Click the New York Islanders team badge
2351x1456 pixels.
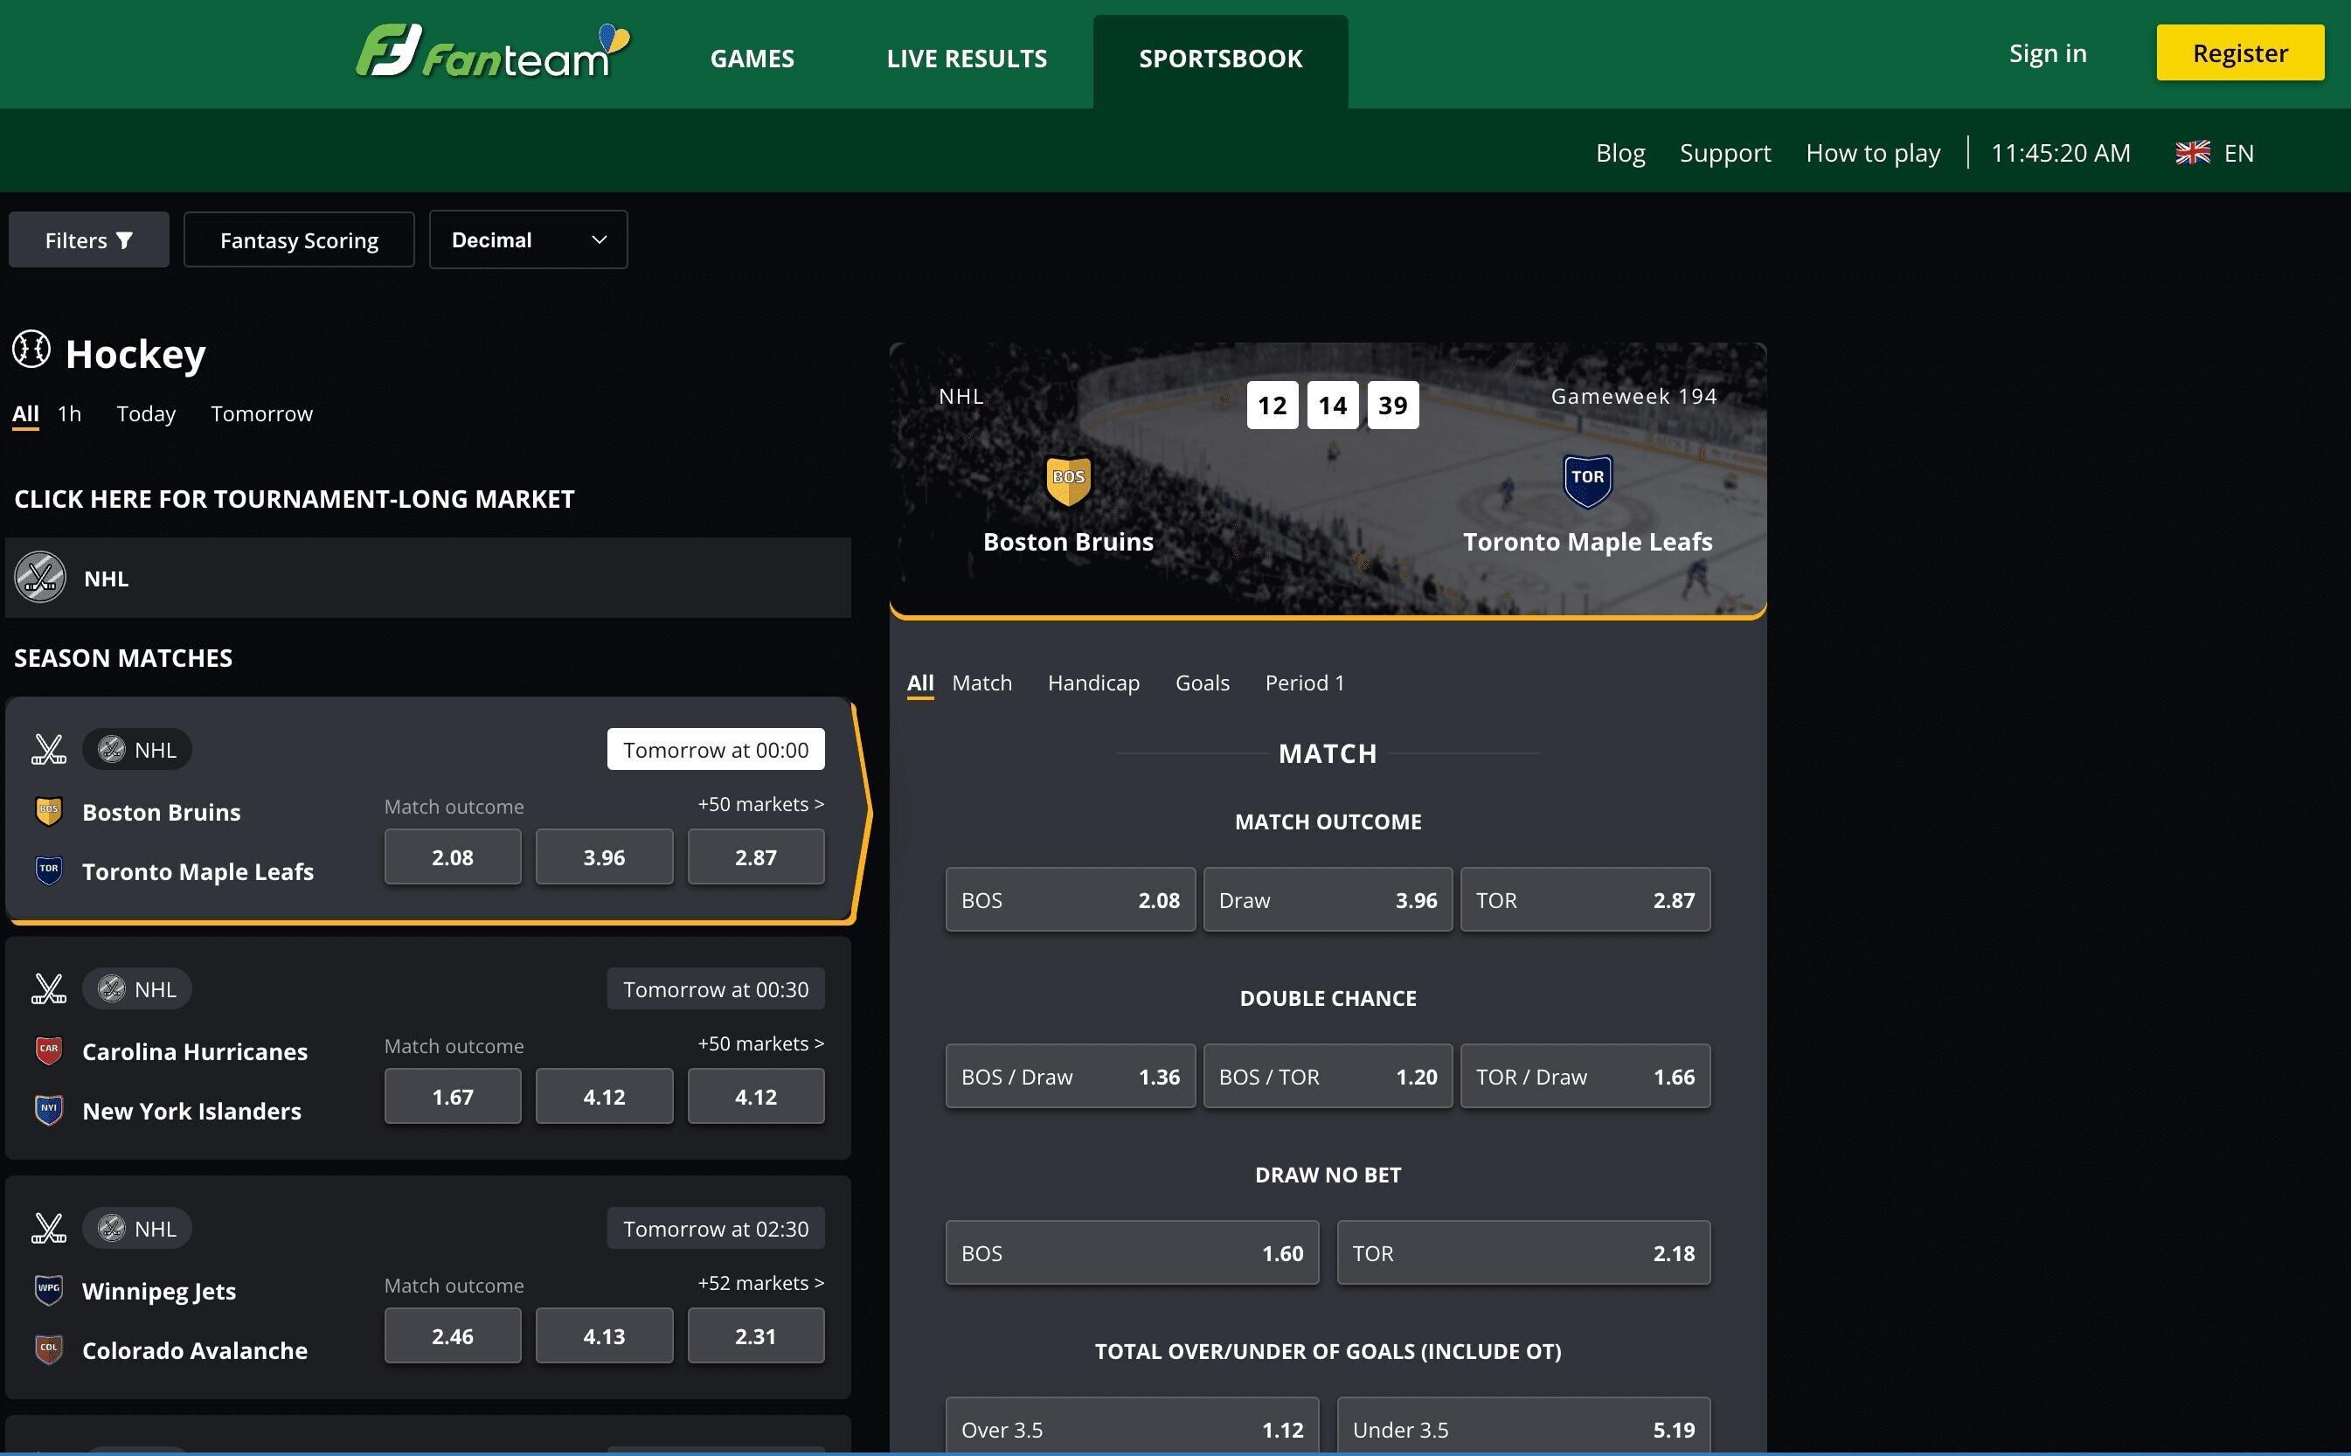pos(48,1110)
